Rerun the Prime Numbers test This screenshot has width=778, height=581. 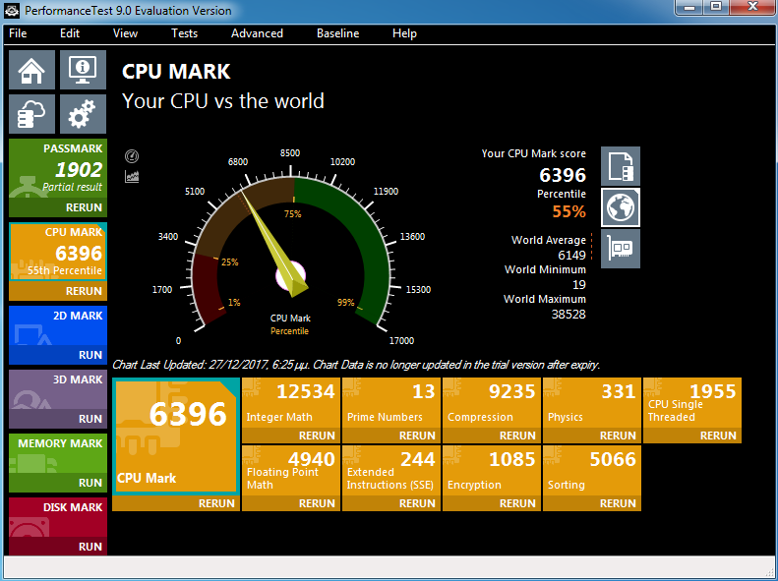pyautogui.click(x=391, y=436)
